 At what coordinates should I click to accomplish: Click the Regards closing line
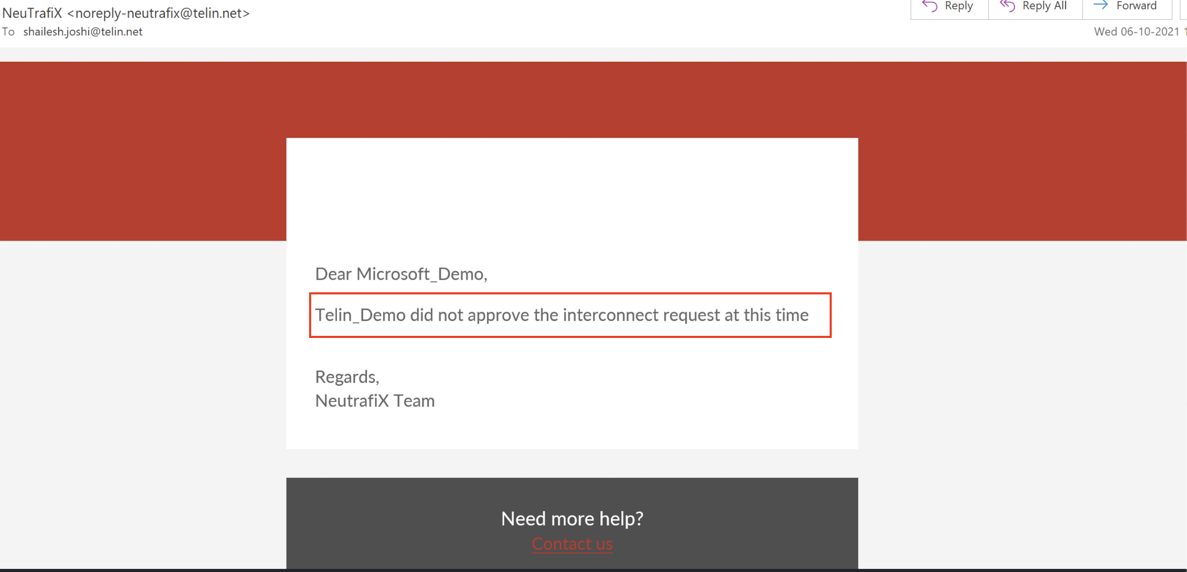point(347,377)
